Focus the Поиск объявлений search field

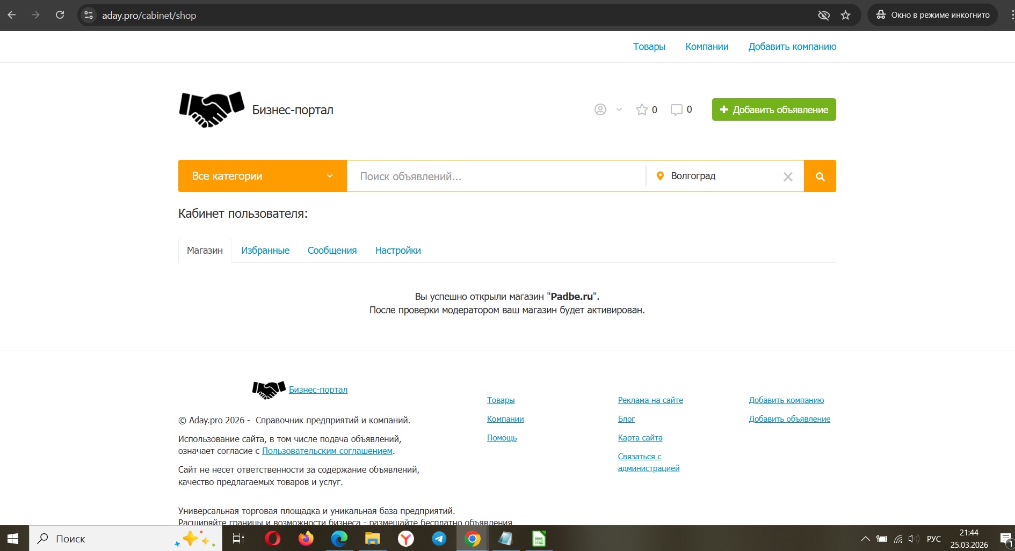pos(496,176)
